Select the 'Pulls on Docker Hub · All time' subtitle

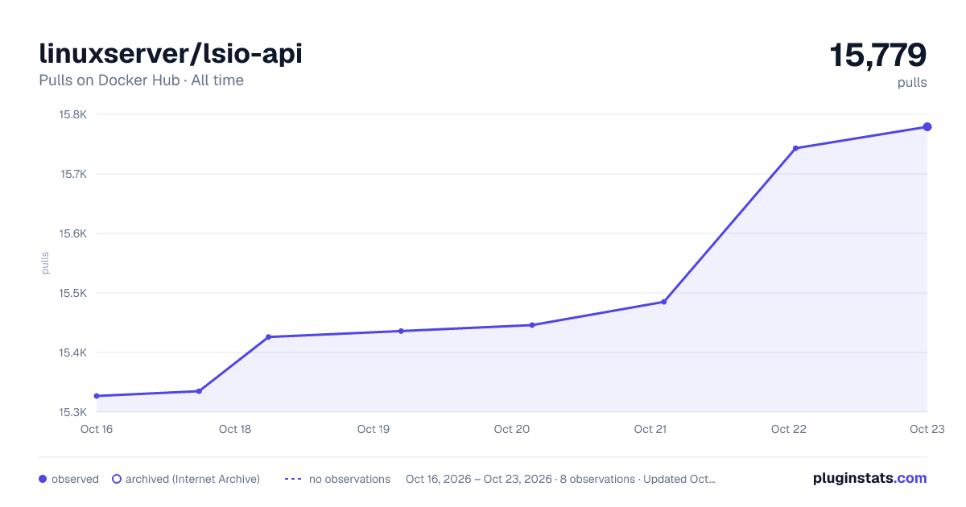click(141, 80)
